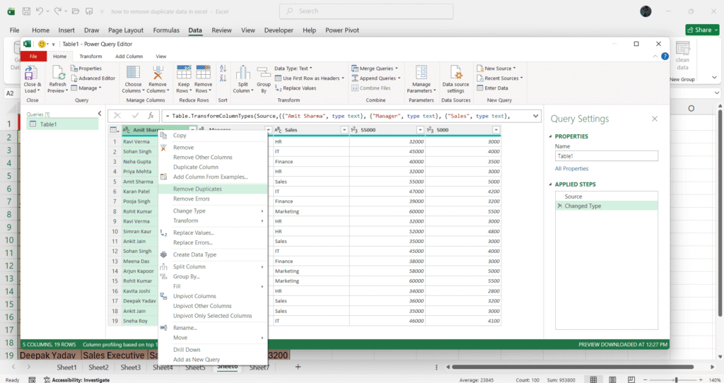Click the Excel zoom slider
This screenshot has width=724, height=383.
(677, 379)
